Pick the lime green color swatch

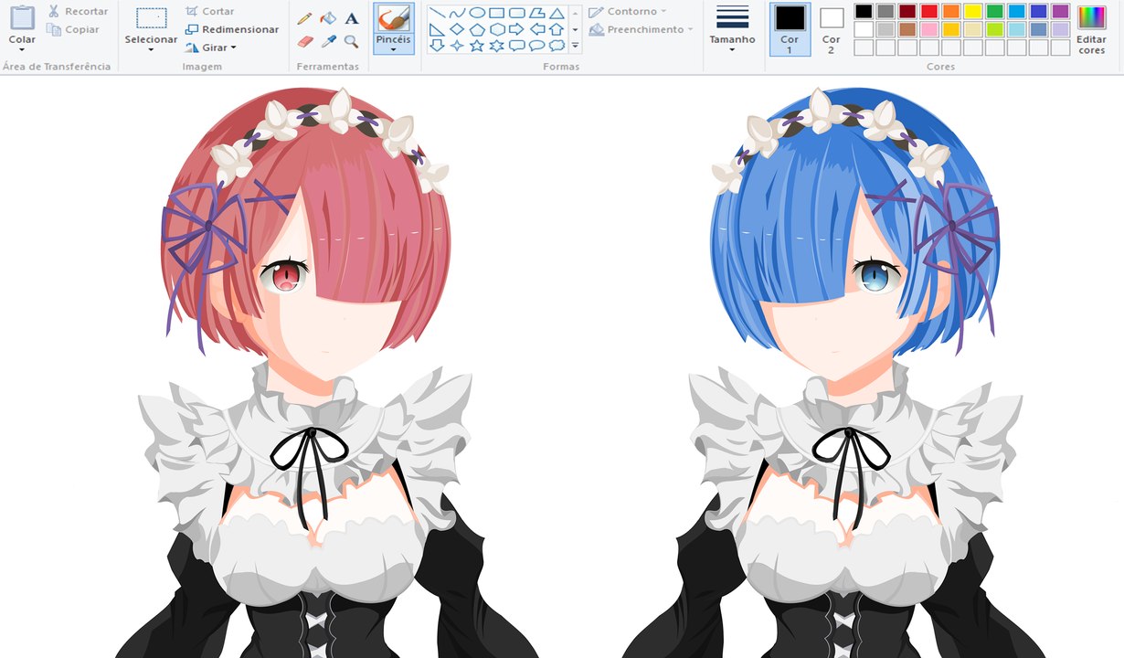[x=995, y=29]
